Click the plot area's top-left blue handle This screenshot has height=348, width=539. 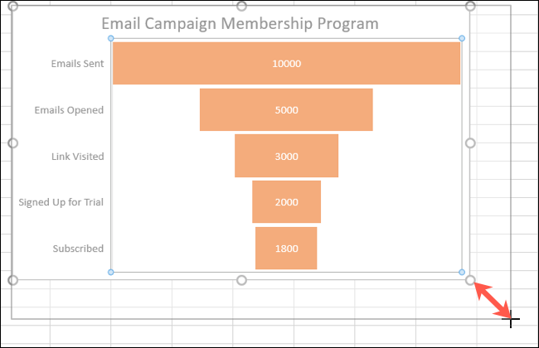click(x=111, y=39)
